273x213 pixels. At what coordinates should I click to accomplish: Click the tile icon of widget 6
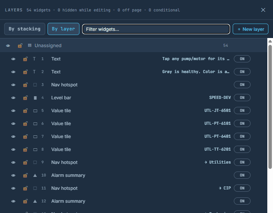(x=35, y=124)
